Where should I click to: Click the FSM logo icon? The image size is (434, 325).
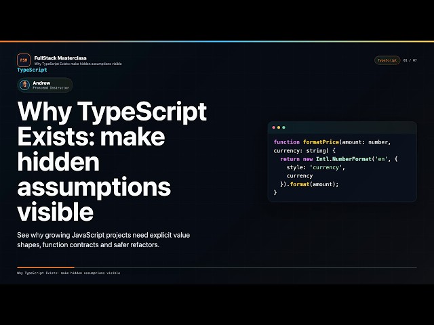click(24, 60)
